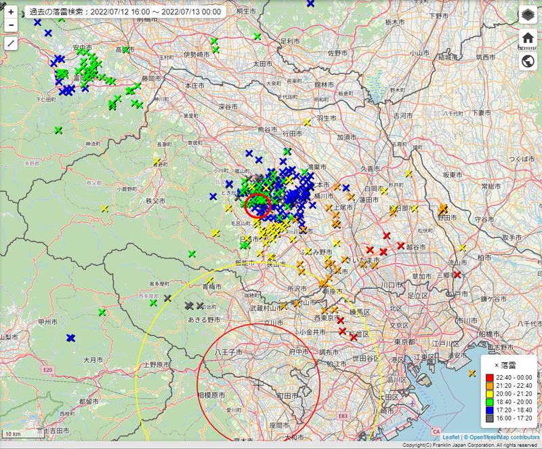Viewport: 542px width, 449px height.
Task: Click the yellow 20:00 - 21:20 legend swatch
Action: pyautogui.click(x=490, y=394)
